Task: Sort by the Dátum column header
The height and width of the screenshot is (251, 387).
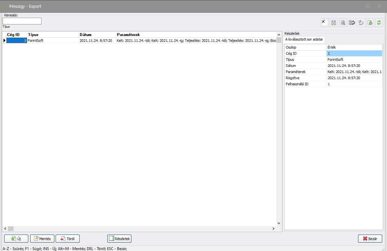Action: coord(97,34)
